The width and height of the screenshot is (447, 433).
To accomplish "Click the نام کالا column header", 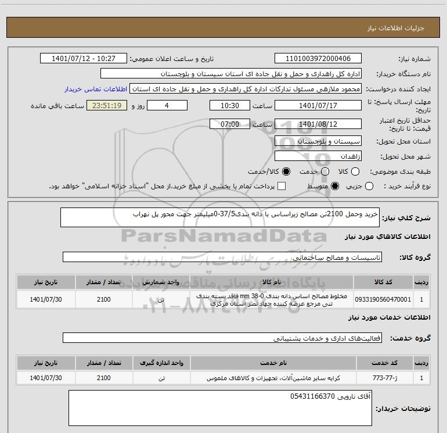I will [x=272, y=282].
